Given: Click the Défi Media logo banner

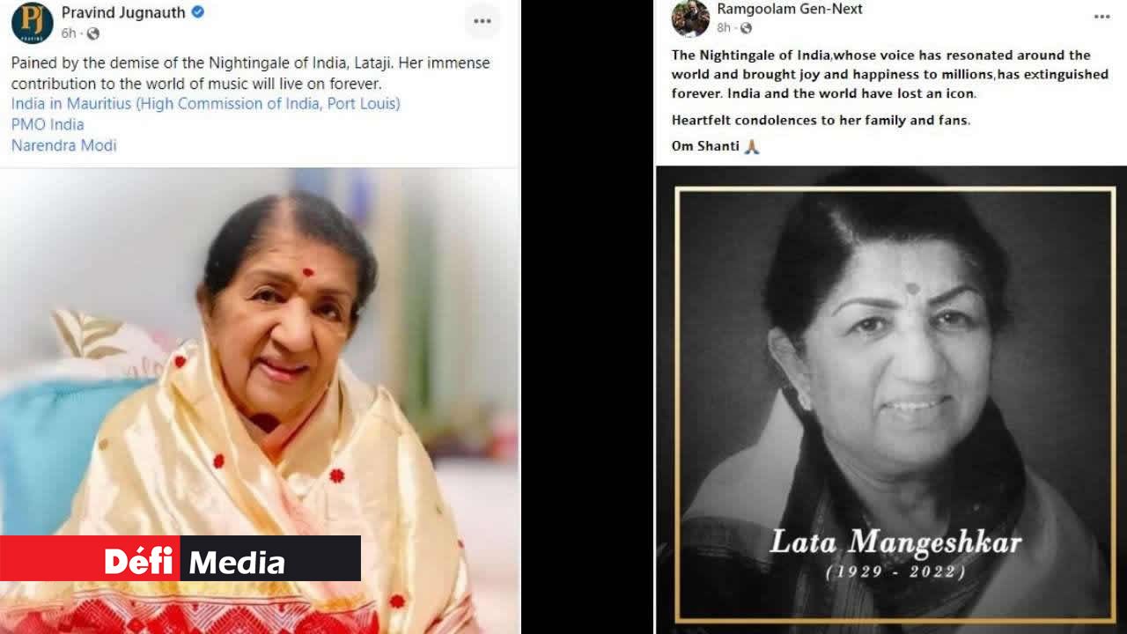Looking at the screenshot, I should [180, 558].
